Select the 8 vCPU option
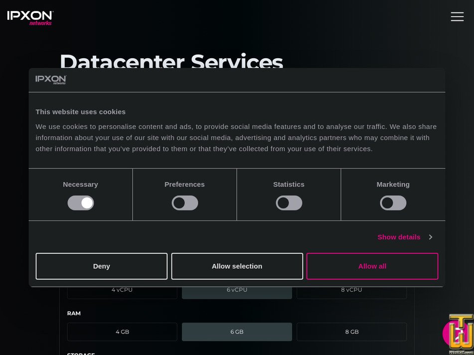 point(351,289)
